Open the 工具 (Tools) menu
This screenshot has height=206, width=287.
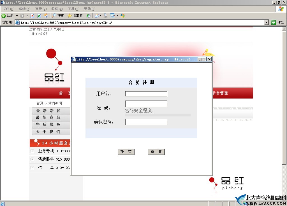click(x=73, y=9)
